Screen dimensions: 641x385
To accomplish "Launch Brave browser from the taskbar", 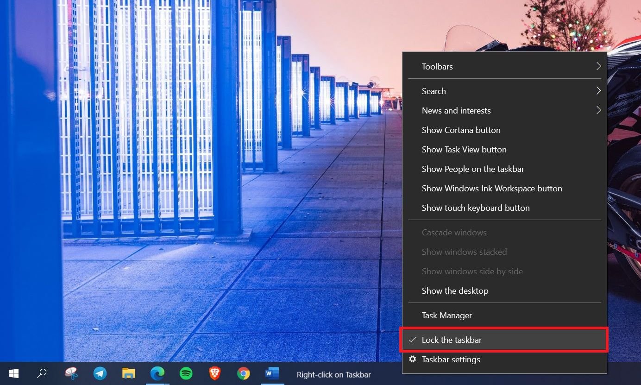I will pos(214,373).
